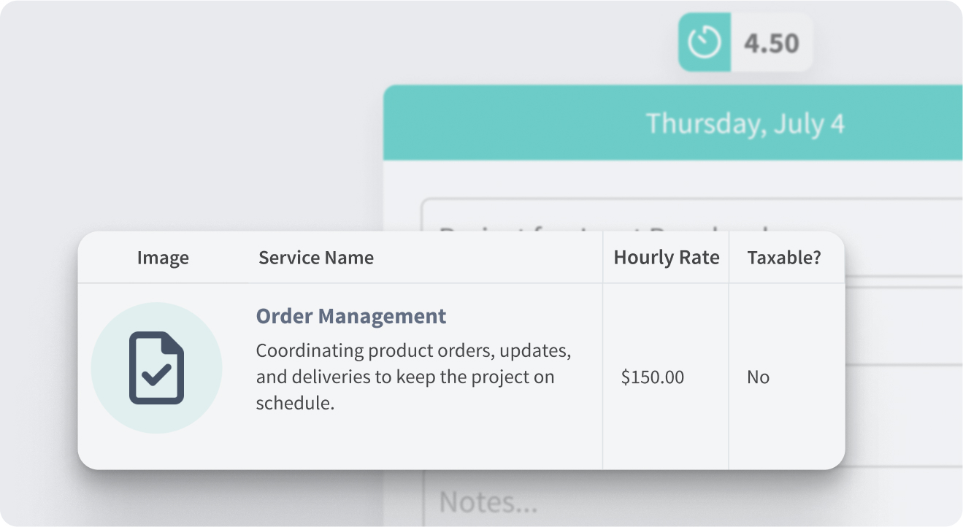Screen dimensions: 963x527
Task: Click the 'No' taxable value
Action: click(758, 377)
